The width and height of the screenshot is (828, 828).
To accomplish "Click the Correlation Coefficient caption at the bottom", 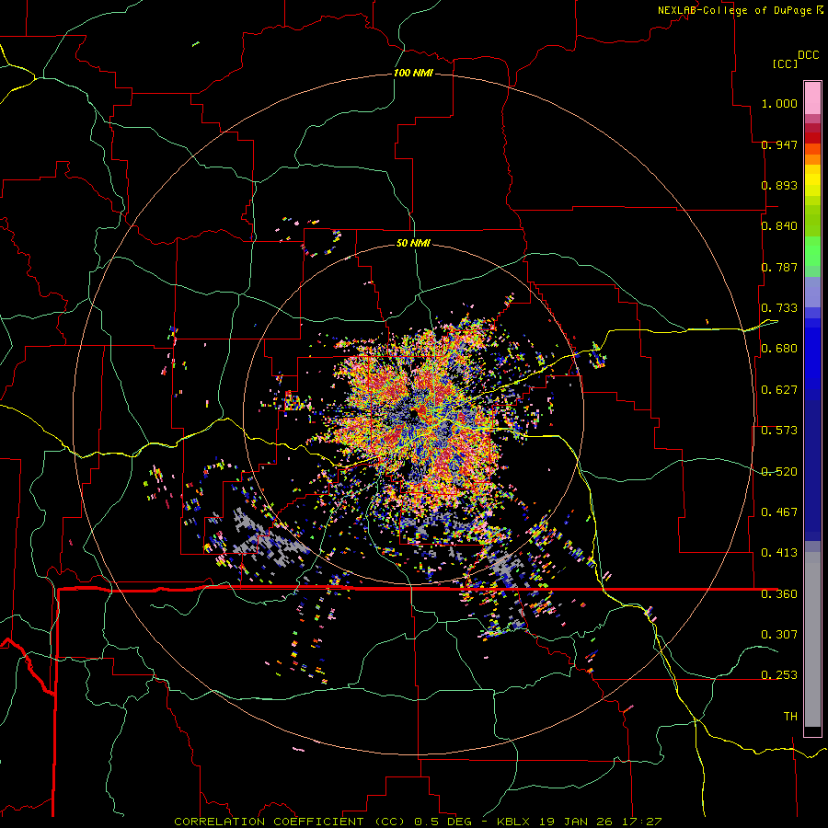I will pos(418,822).
